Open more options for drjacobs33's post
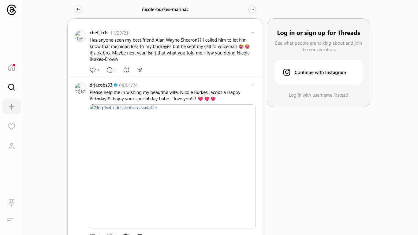 pos(252,85)
